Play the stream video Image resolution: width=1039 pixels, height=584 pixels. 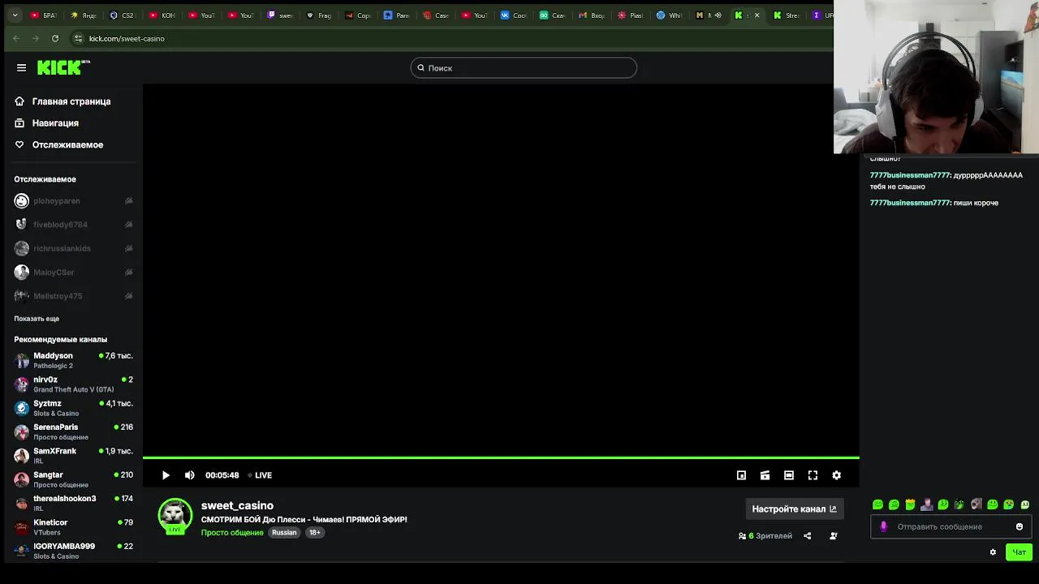coord(166,475)
